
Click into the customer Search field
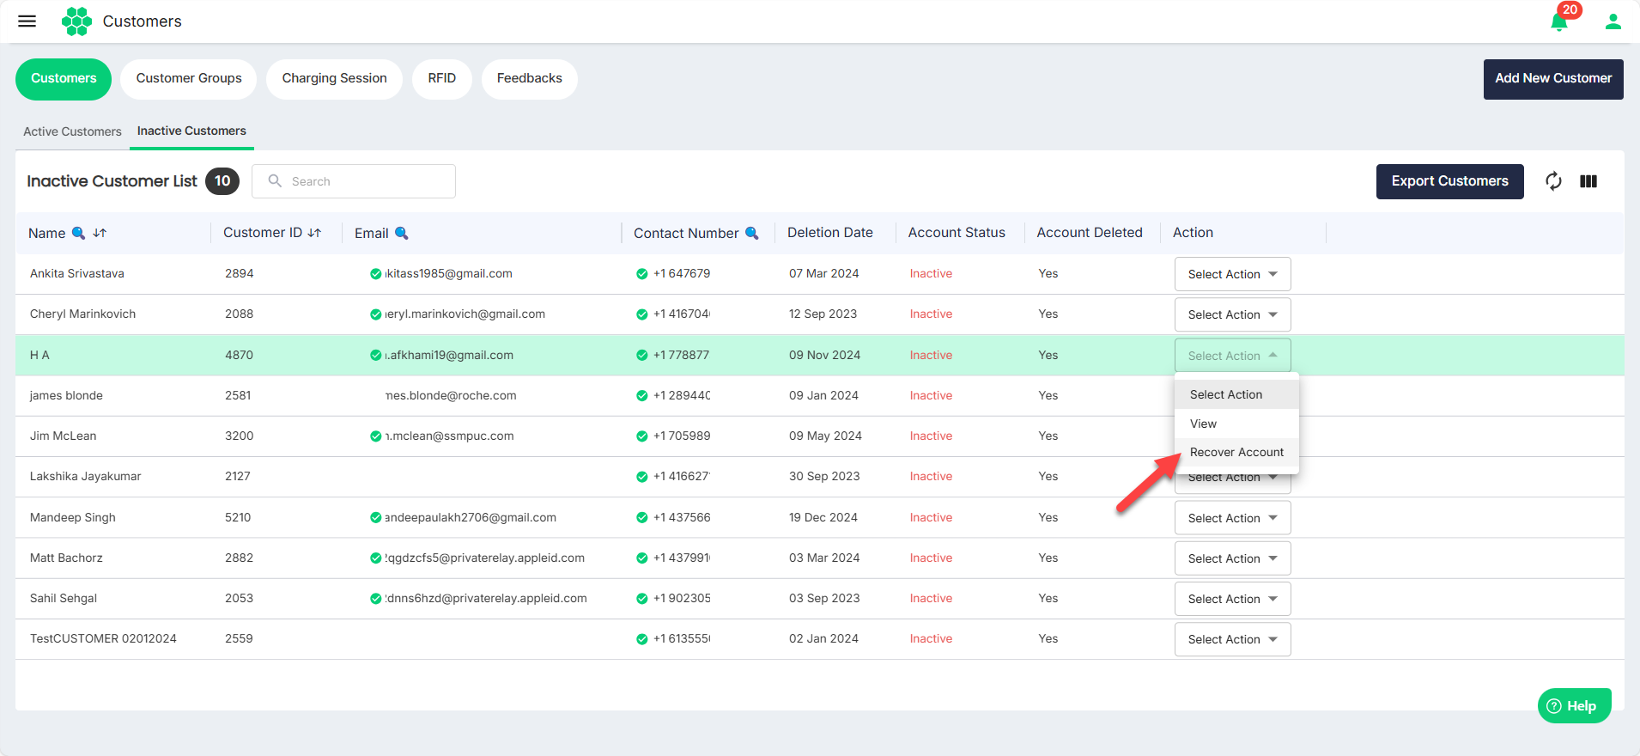354,181
